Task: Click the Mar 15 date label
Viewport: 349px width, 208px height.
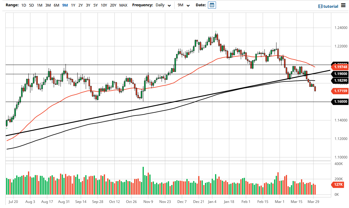Action: pyautogui.click(x=297, y=201)
